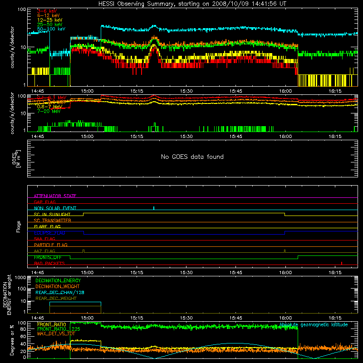Select the BAD_PACKETS flag label

[49, 263]
